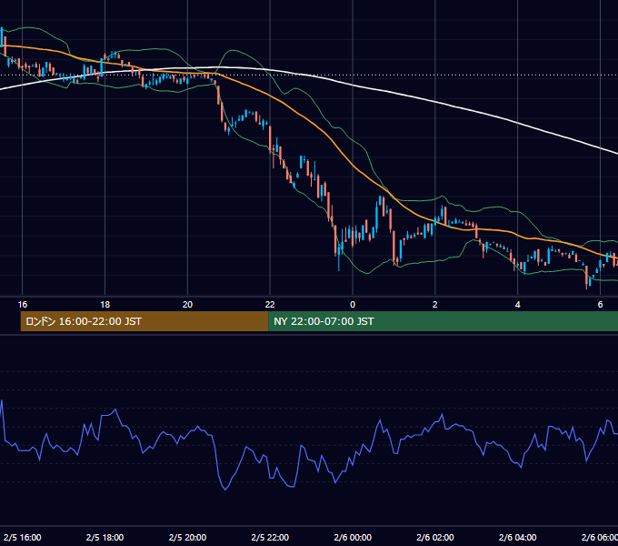Click the 2/5 20:00 date label
The image size is (618, 546).
coord(187,537)
